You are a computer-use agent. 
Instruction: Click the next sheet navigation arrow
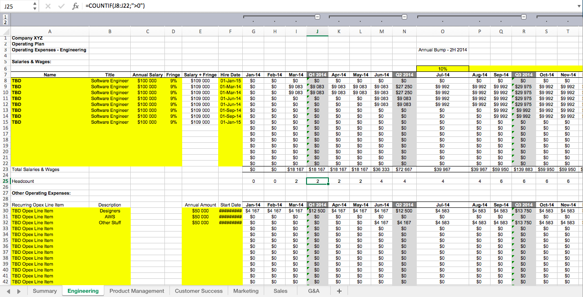[x=19, y=291]
